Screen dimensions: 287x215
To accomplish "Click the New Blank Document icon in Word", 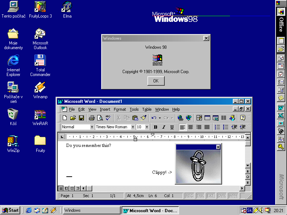I will 65,118.
